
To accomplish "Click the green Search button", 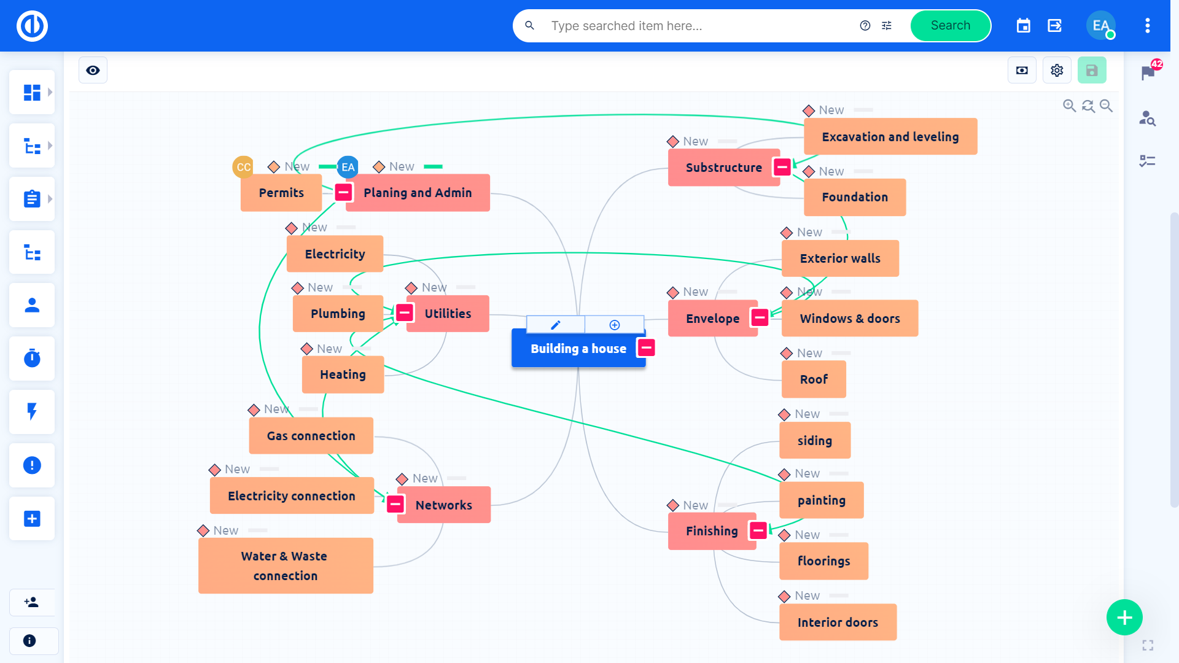I will pyautogui.click(x=950, y=26).
